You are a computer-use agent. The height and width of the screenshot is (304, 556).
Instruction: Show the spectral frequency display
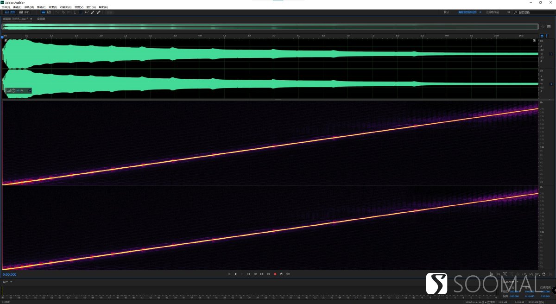pyautogui.click(x=49, y=12)
